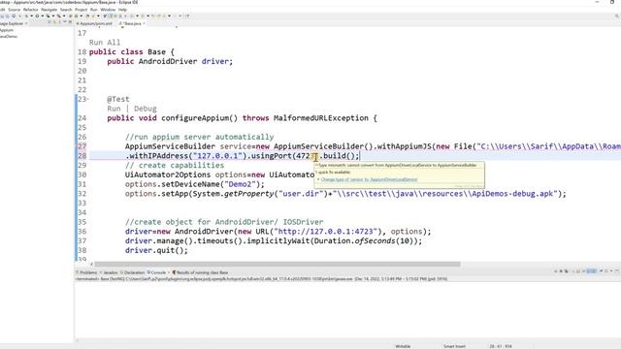Image resolution: width=621 pixels, height=349 pixels.
Task: Click the 'public class Base {' declaration
Action: point(132,51)
